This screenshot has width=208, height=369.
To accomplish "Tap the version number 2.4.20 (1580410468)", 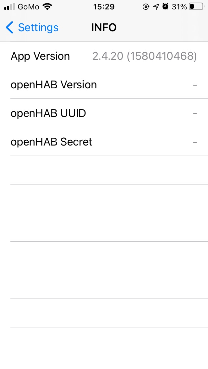I will click(x=145, y=56).
